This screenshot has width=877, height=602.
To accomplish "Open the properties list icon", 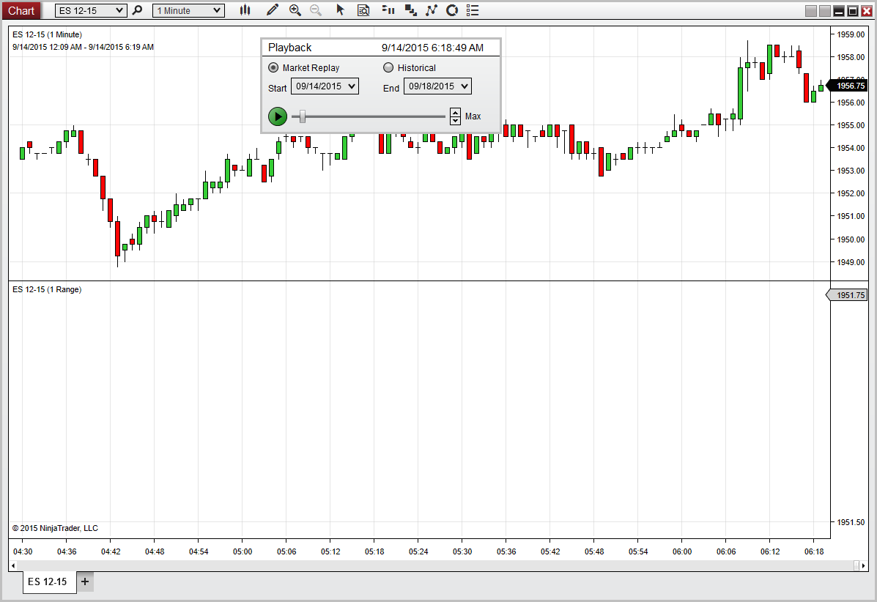I will point(473,10).
